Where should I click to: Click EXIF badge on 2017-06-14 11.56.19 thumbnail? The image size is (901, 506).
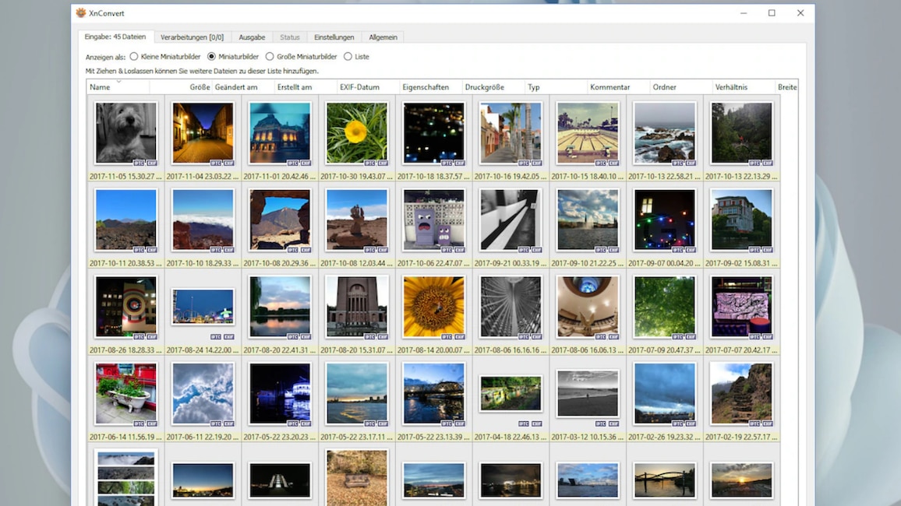pyautogui.click(x=152, y=423)
